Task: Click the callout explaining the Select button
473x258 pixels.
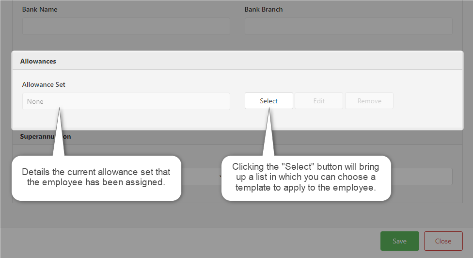Action: (x=306, y=177)
